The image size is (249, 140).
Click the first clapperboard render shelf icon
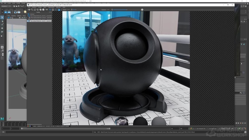pos(6,12)
